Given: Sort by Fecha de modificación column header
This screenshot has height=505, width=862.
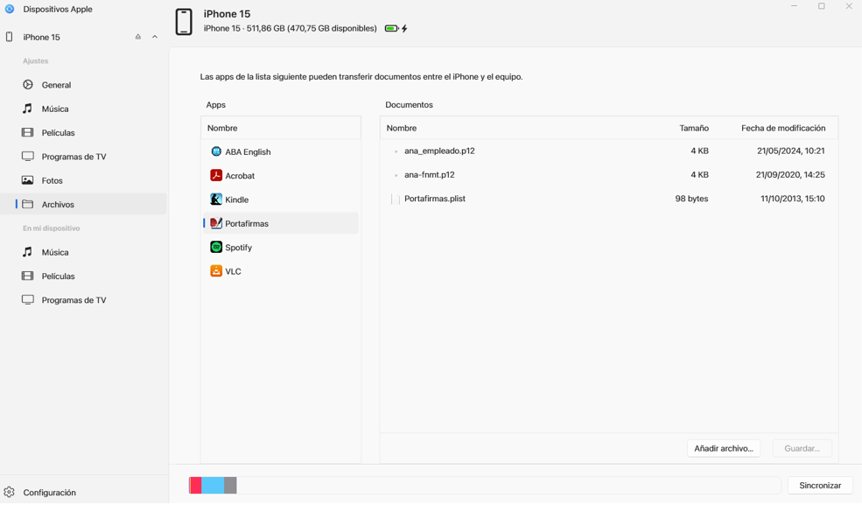Looking at the screenshot, I should [783, 128].
